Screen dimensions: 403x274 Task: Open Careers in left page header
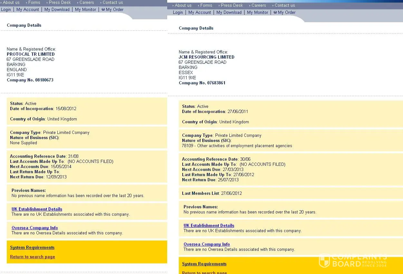(x=87, y=2)
